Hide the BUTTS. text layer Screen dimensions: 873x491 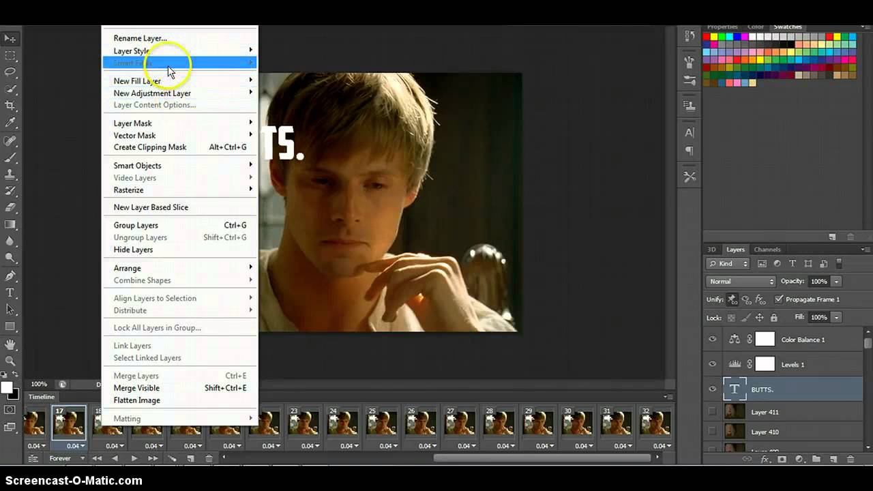713,389
